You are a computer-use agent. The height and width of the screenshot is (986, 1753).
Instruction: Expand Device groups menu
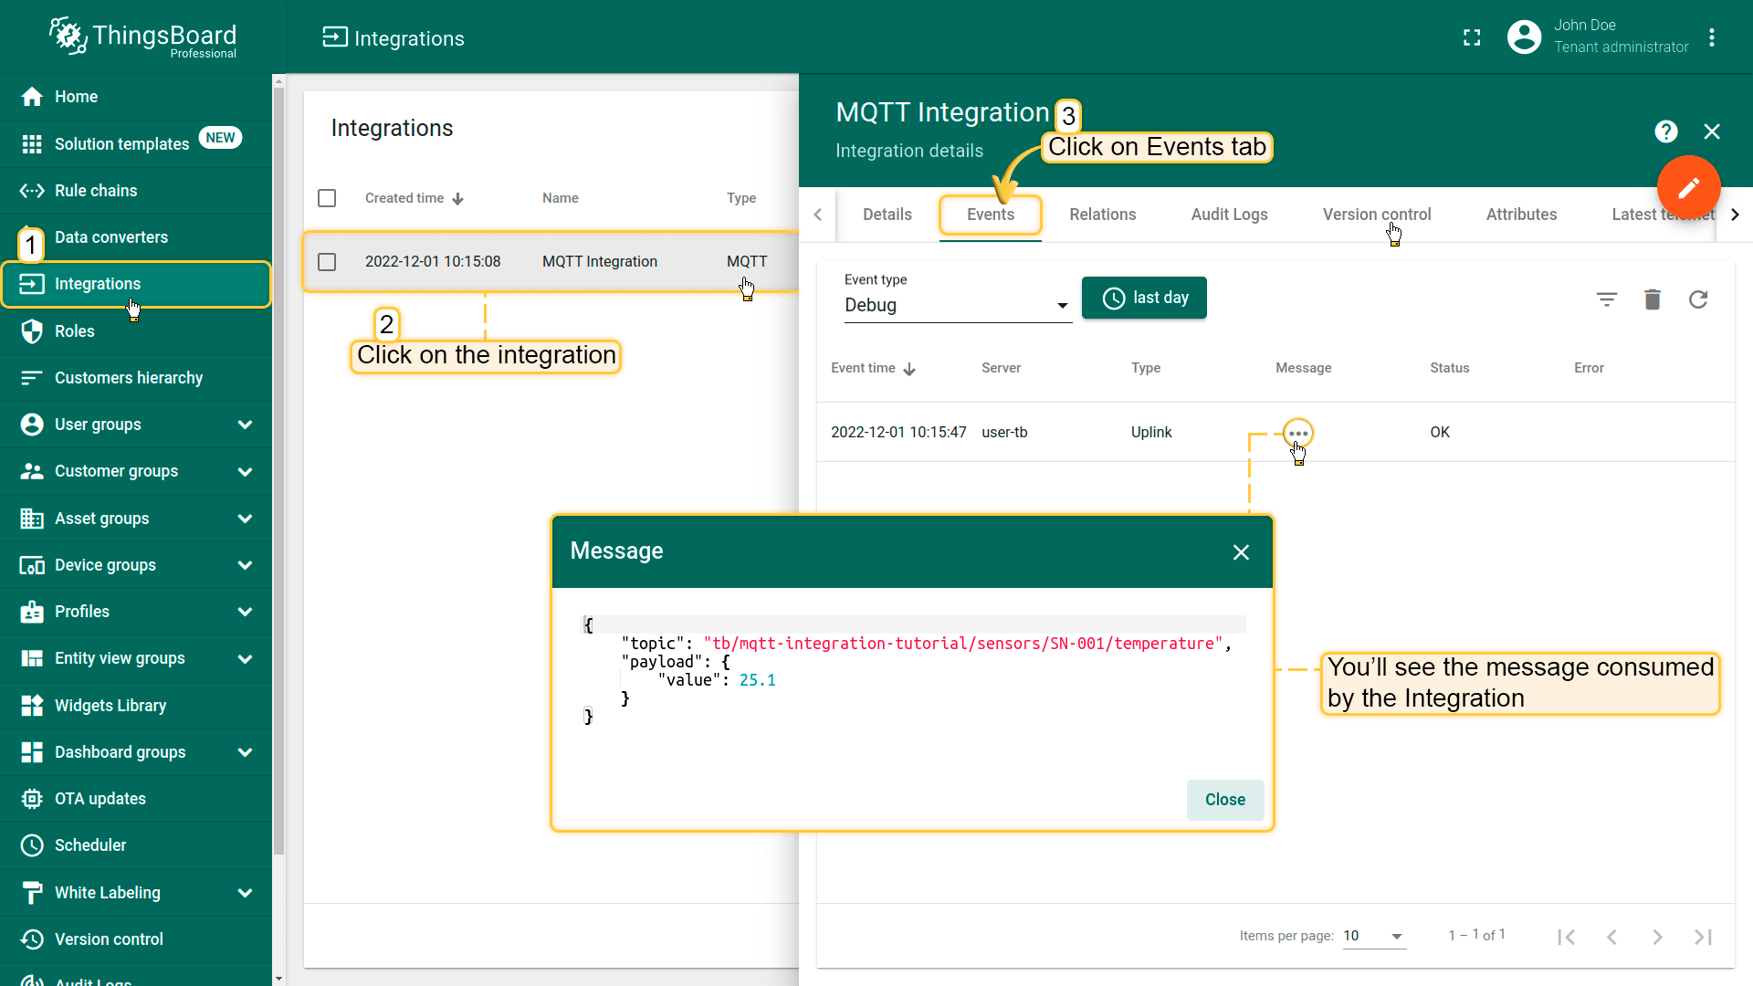[x=245, y=565]
